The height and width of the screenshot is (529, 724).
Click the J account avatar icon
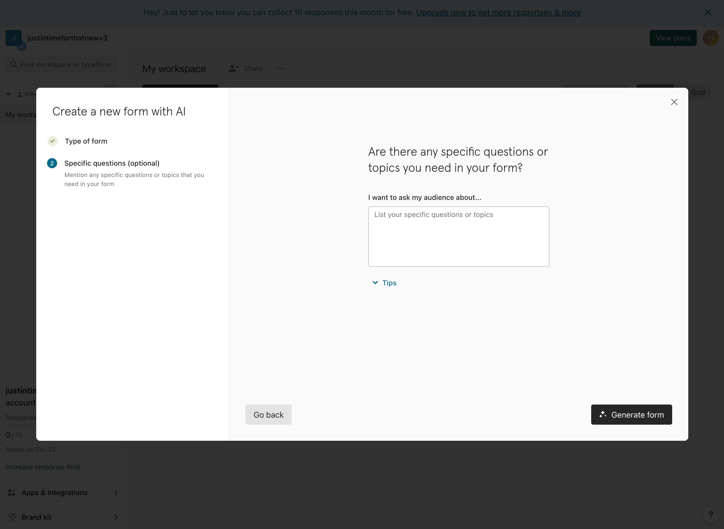tap(13, 38)
